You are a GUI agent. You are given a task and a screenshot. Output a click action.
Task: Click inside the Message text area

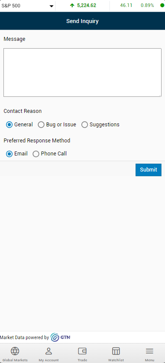coord(82,73)
